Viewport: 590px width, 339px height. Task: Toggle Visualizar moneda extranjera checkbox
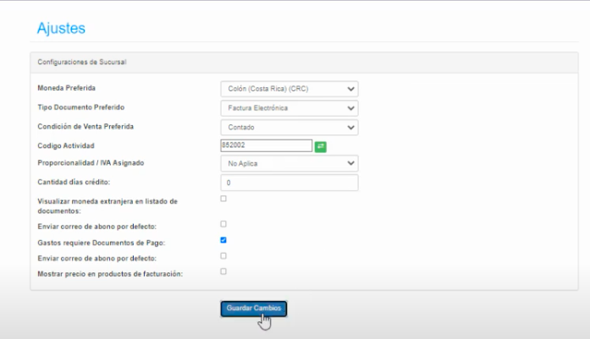pos(223,199)
